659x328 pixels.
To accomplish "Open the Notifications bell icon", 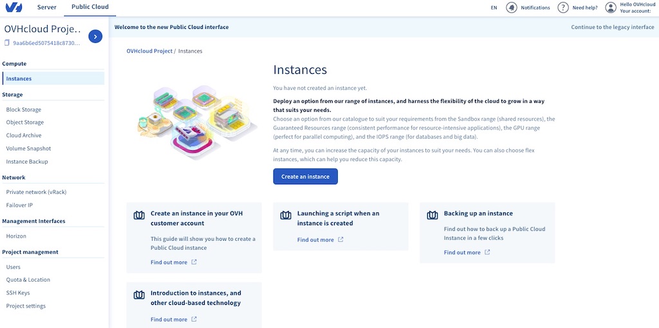I will click(512, 8).
